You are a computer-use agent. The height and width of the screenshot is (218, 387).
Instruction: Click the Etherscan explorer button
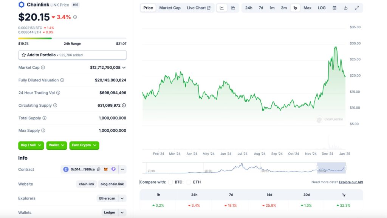(107, 198)
